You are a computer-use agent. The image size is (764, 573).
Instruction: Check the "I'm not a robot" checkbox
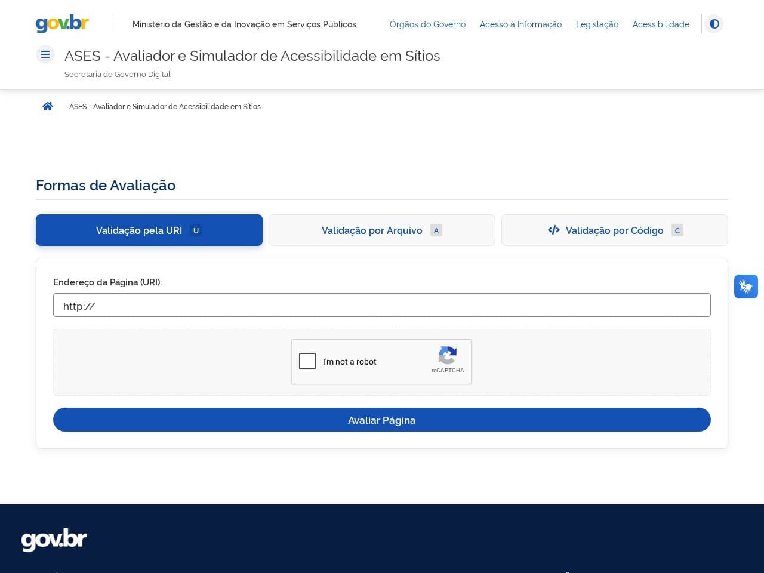click(307, 361)
